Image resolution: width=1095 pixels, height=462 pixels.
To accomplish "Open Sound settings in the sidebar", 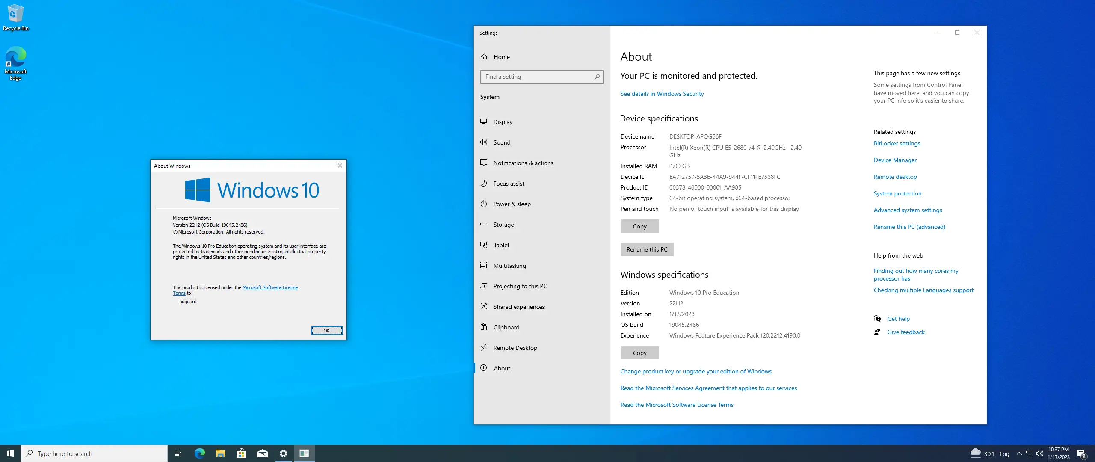I will (502, 142).
